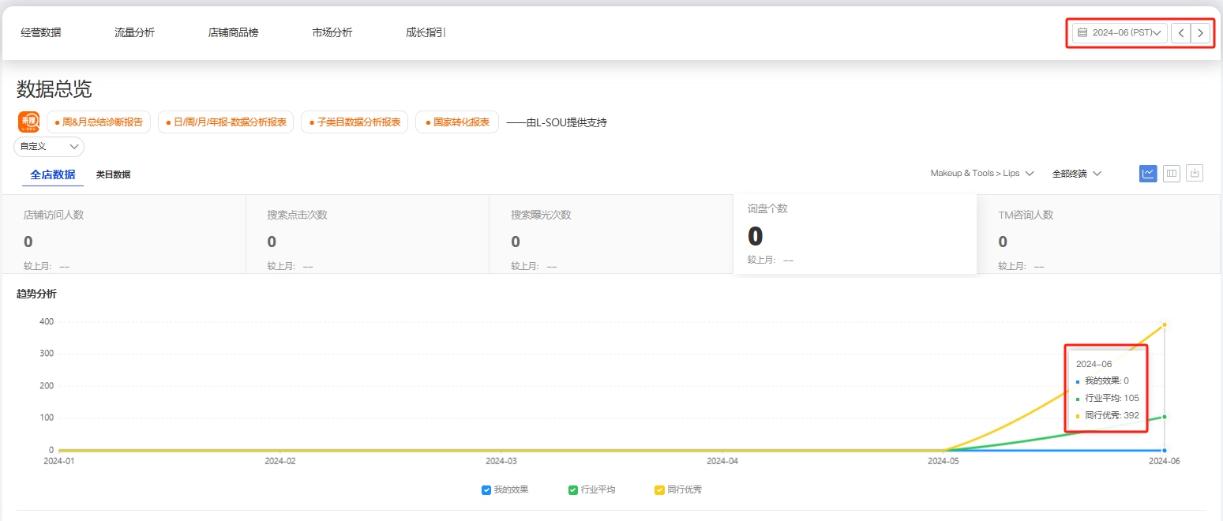Image resolution: width=1223 pixels, height=521 pixels.
Task: Open 国家转化报表 button
Action: click(457, 122)
